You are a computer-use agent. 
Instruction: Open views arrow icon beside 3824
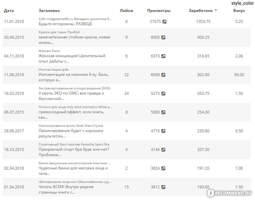163,168
